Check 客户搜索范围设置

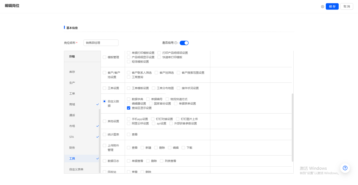pyautogui.click(x=178, y=73)
